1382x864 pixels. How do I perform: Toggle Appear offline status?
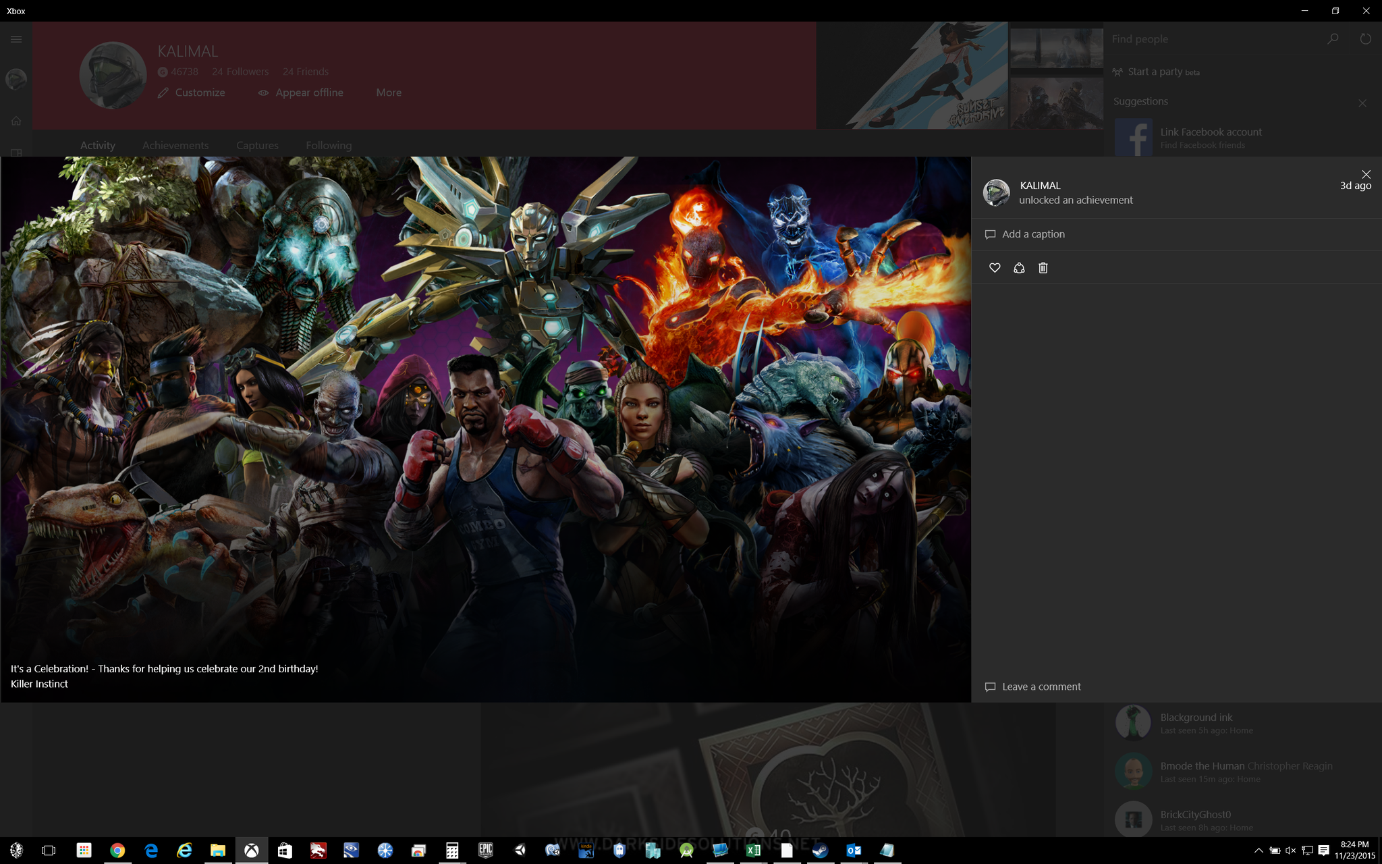pyautogui.click(x=301, y=92)
